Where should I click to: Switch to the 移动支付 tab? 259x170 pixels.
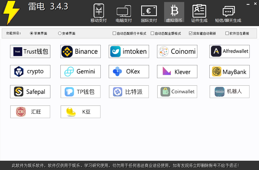[x=99, y=13]
